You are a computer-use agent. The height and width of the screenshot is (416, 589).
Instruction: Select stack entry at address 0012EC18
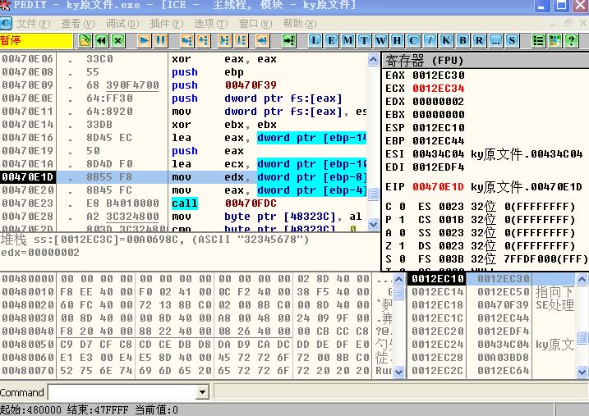pos(491,305)
